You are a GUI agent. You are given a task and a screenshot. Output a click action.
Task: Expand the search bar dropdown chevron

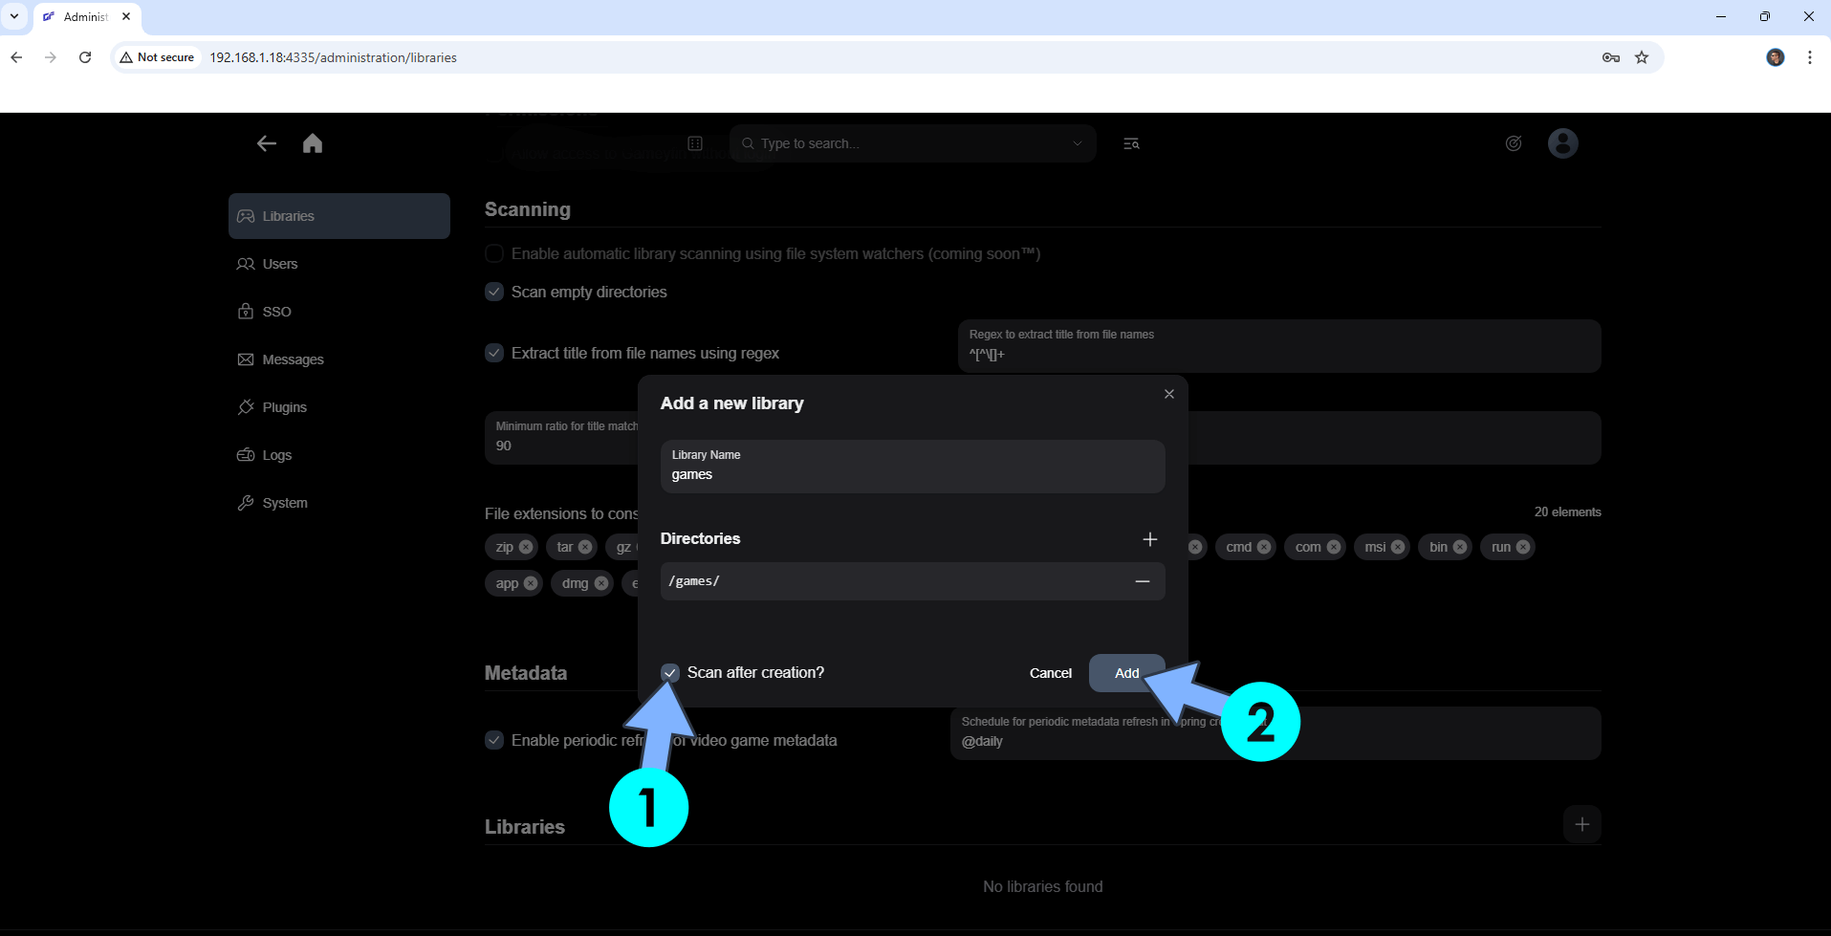(x=1078, y=143)
